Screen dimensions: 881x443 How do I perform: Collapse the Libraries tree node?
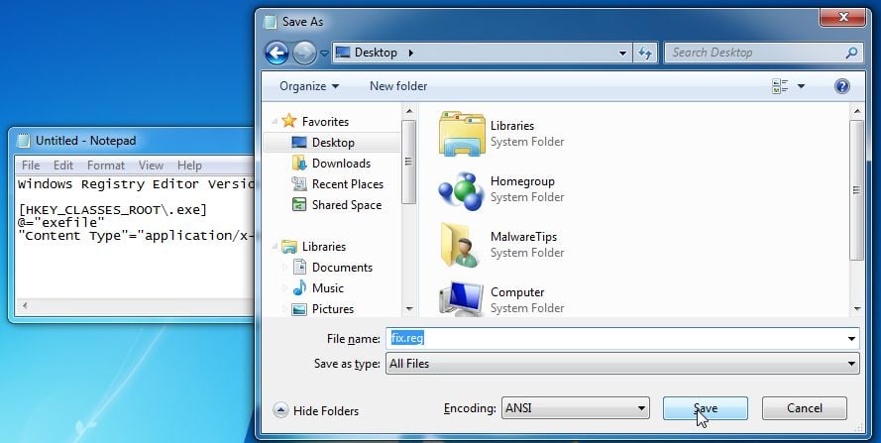[x=275, y=246]
